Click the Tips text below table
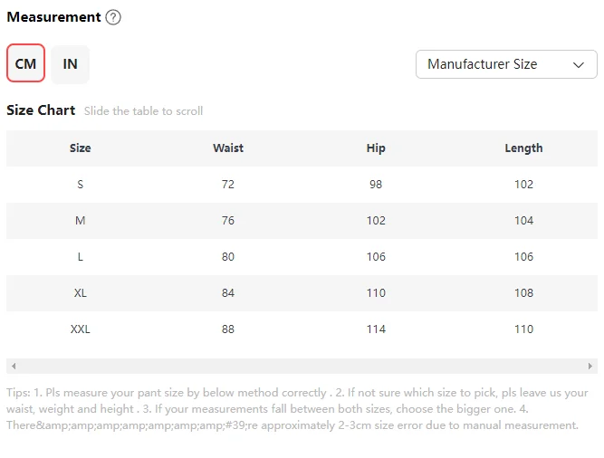 (x=297, y=409)
